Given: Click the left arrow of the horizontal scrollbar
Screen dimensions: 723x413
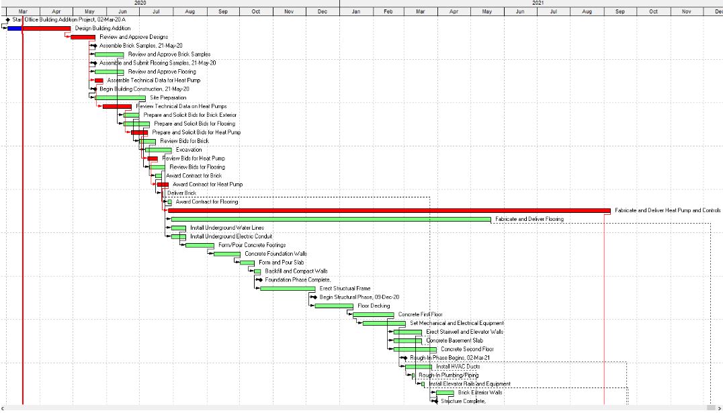Looking at the screenshot, I should tap(3, 408).
